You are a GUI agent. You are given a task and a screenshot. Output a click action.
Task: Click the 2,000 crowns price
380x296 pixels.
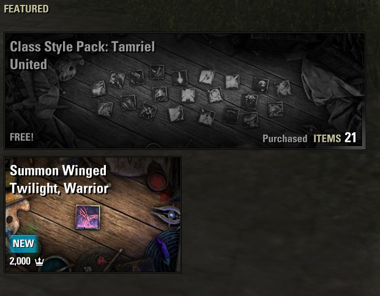coord(20,261)
